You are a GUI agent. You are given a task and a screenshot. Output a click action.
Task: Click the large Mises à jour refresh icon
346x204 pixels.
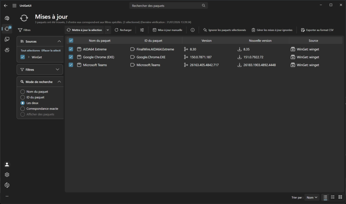coord(24,18)
